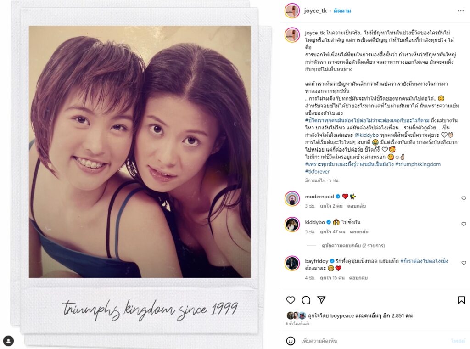Image resolution: width=470 pixels, height=349 pixels.
Task: Save the post with the bookmark icon
Action: point(461,300)
